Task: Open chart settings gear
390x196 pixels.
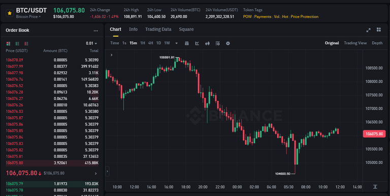Action: click(x=228, y=43)
